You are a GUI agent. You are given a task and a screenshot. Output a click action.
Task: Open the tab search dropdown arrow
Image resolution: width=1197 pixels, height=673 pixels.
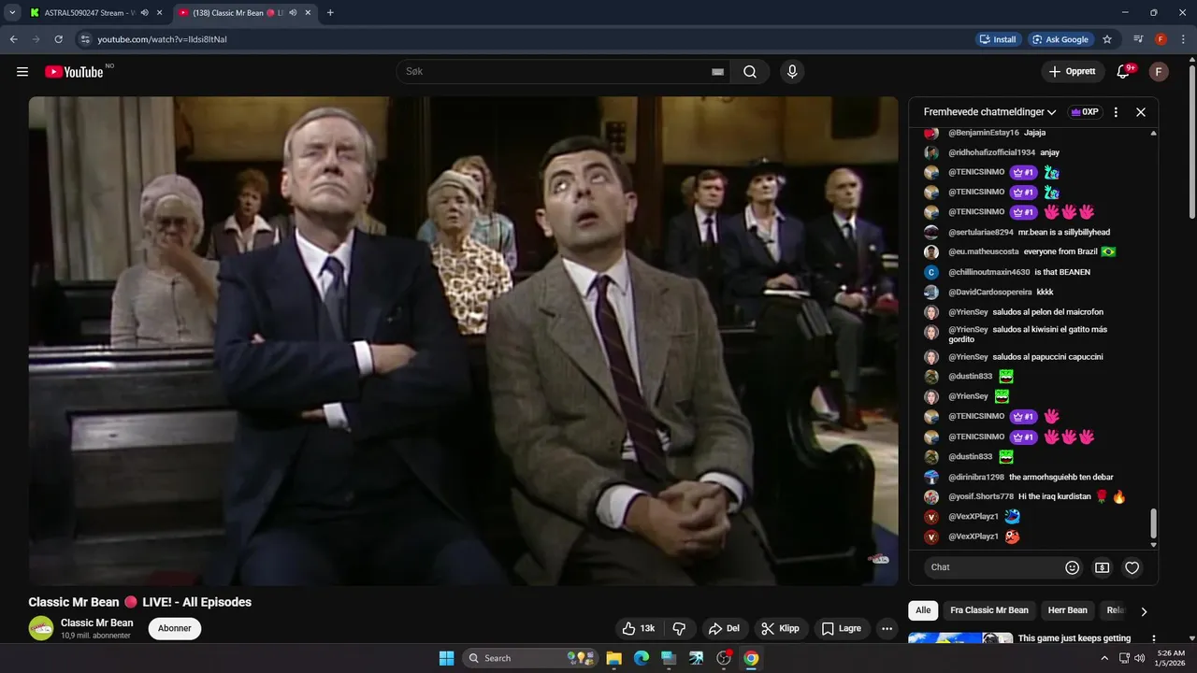click(x=12, y=13)
